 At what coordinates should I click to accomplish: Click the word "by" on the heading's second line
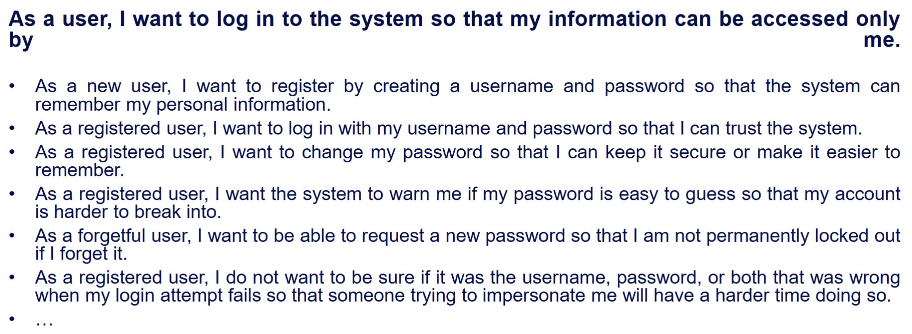[x=21, y=41]
